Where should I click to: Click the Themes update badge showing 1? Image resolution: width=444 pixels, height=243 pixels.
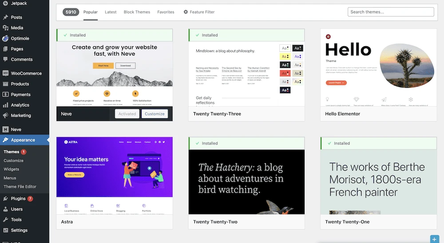(24, 152)
